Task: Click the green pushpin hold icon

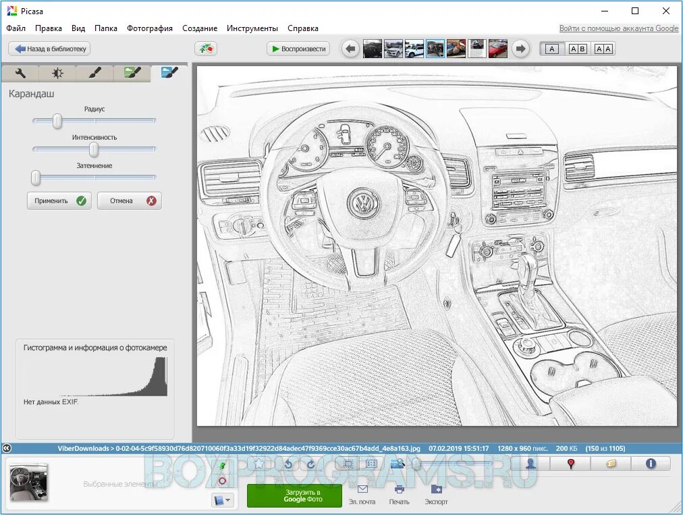Action: [222, 466]
